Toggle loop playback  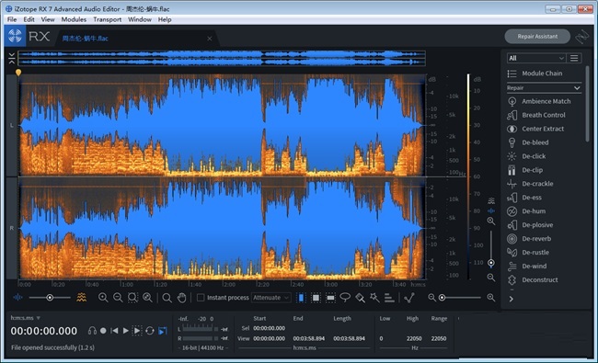[149, 331]
